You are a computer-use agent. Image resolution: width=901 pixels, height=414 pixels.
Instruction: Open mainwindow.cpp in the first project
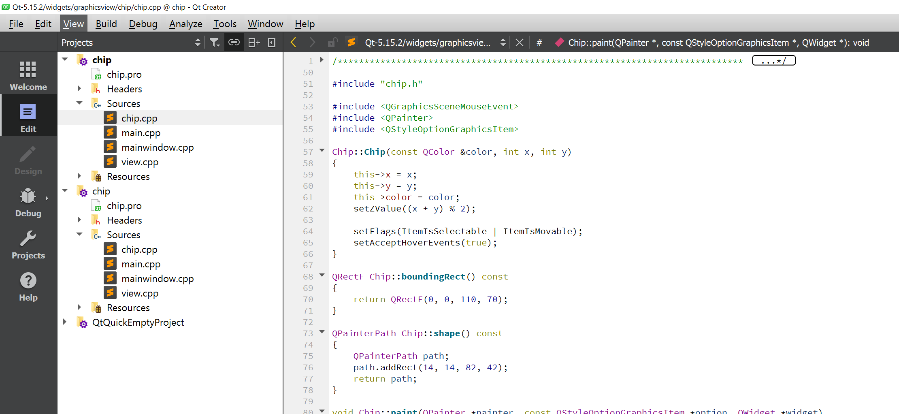click(x=157, y=147)
